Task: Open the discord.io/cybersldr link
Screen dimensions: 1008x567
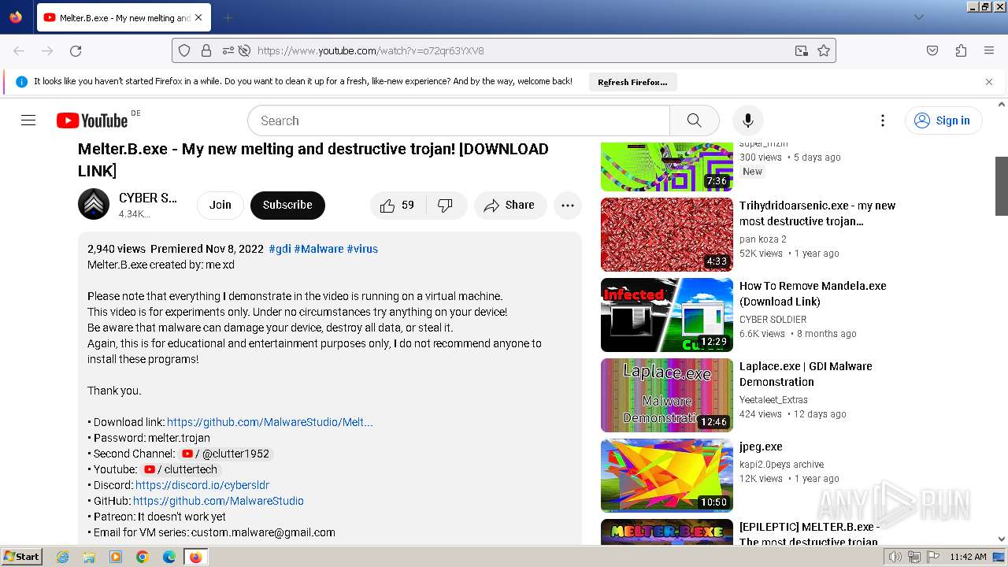Action: pos(202,485)
